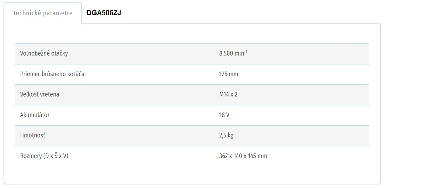This screenshot has width=430, height=188.
Task: Click the Voľnobežné otáčky row label
Action: [44, 54]
